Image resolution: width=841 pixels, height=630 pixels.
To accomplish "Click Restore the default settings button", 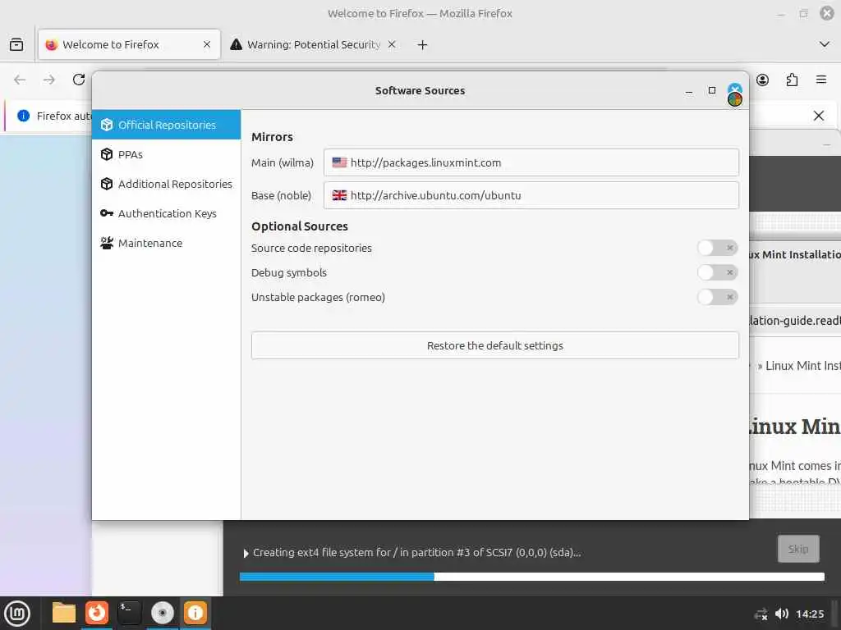I will point(494,345).
